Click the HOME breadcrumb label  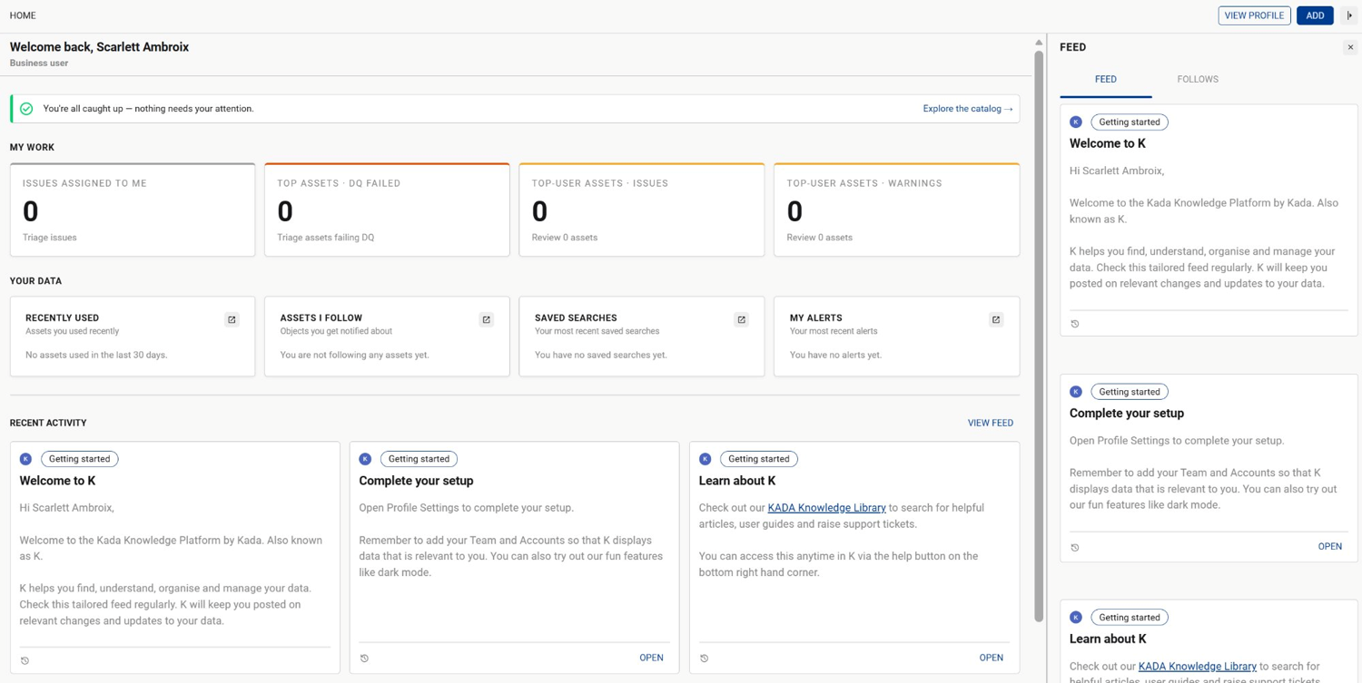coord(23,15)
